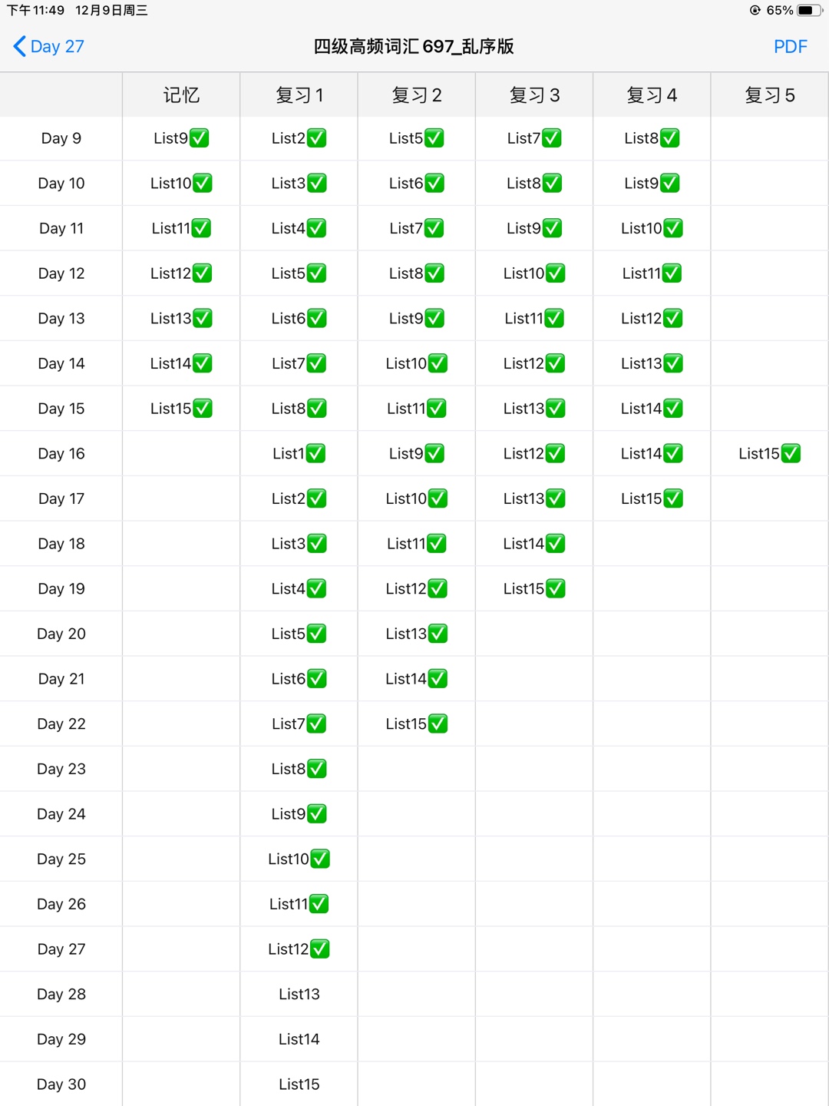Tap the Day 27 back link text
Screen dimensions: 829x1106
(x=58, y=47)
